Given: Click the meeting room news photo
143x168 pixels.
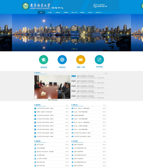Looking at the screenshot, I should [52, 87].
